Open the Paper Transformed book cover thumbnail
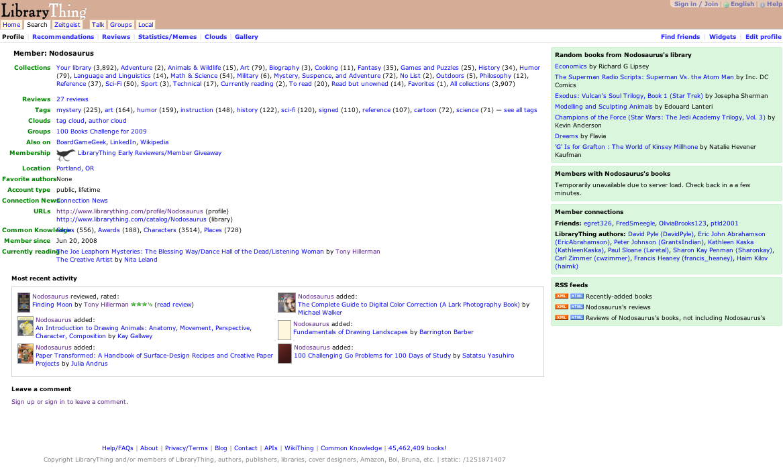This screenshot has width=783, height=471. point(25,354)
